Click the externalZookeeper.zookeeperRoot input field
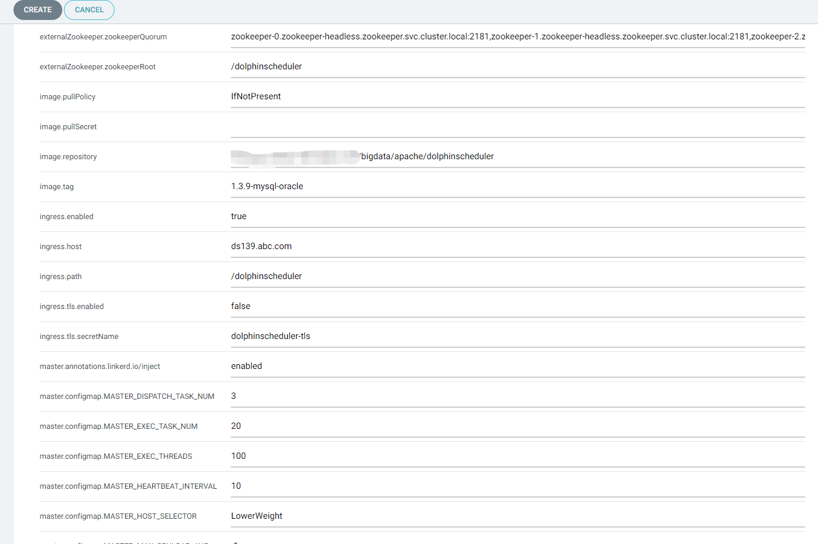 coord(517,66)
